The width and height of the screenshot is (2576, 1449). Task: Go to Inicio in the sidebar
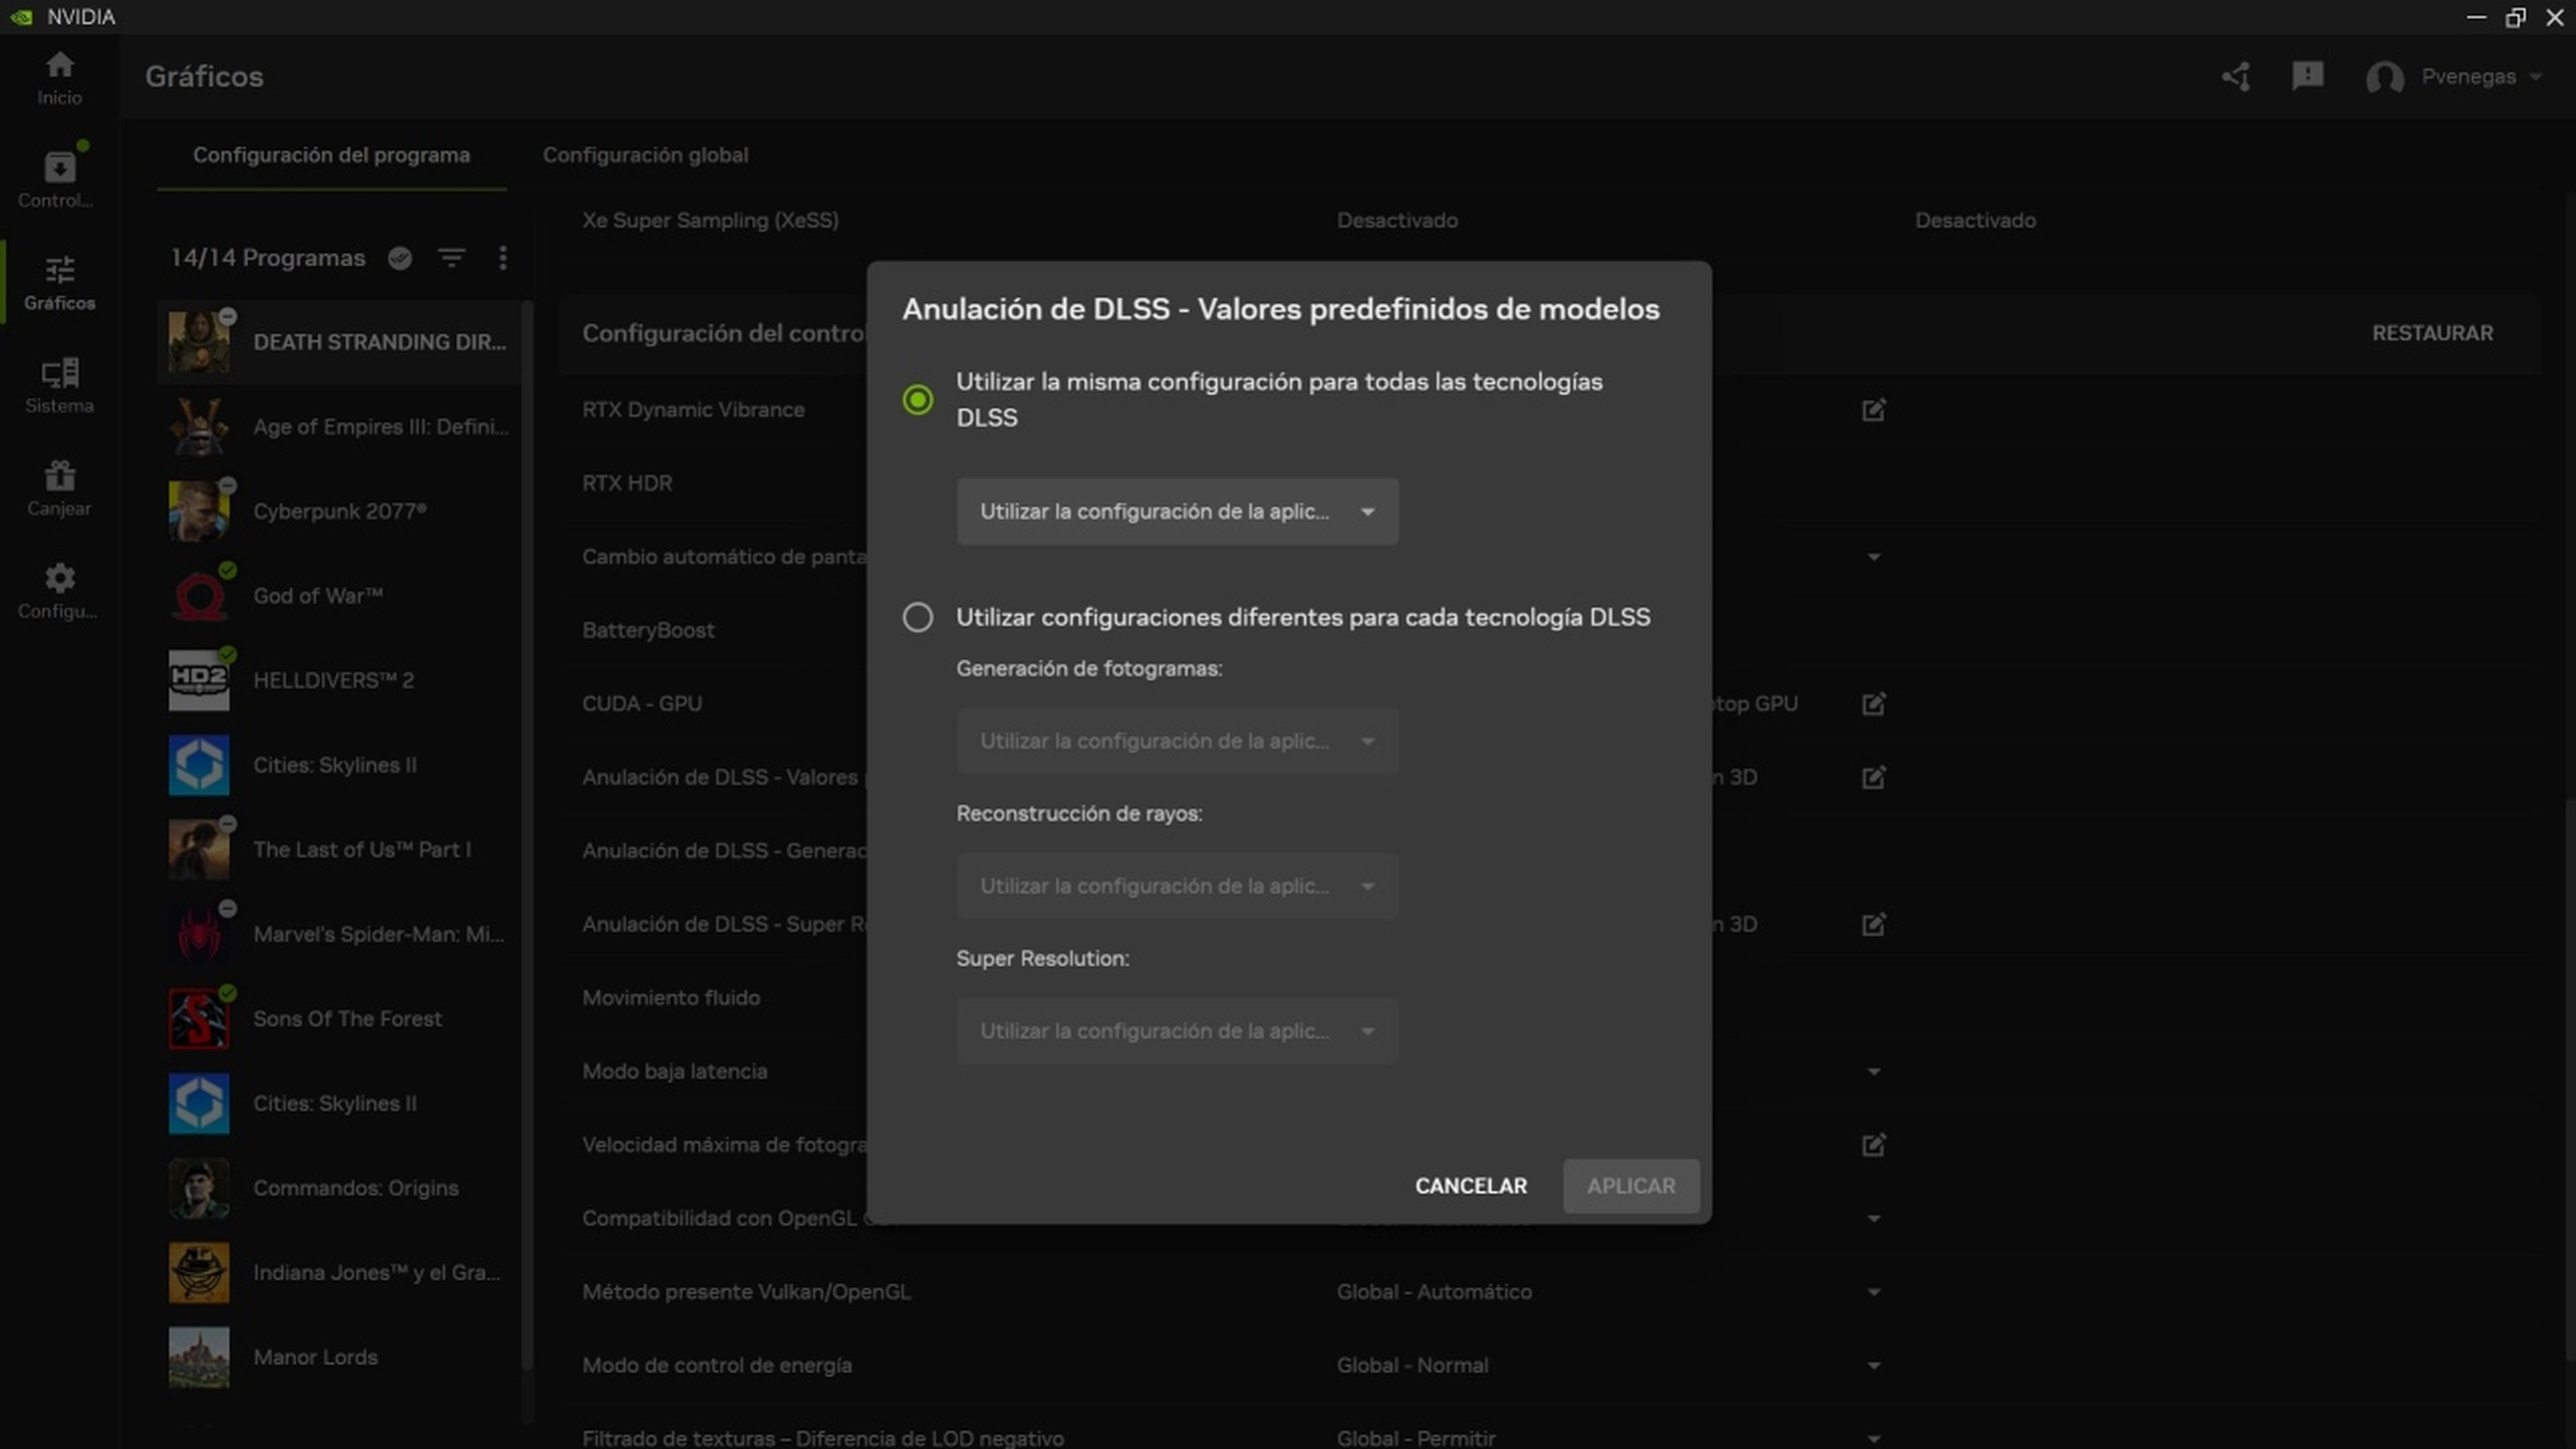59,78
